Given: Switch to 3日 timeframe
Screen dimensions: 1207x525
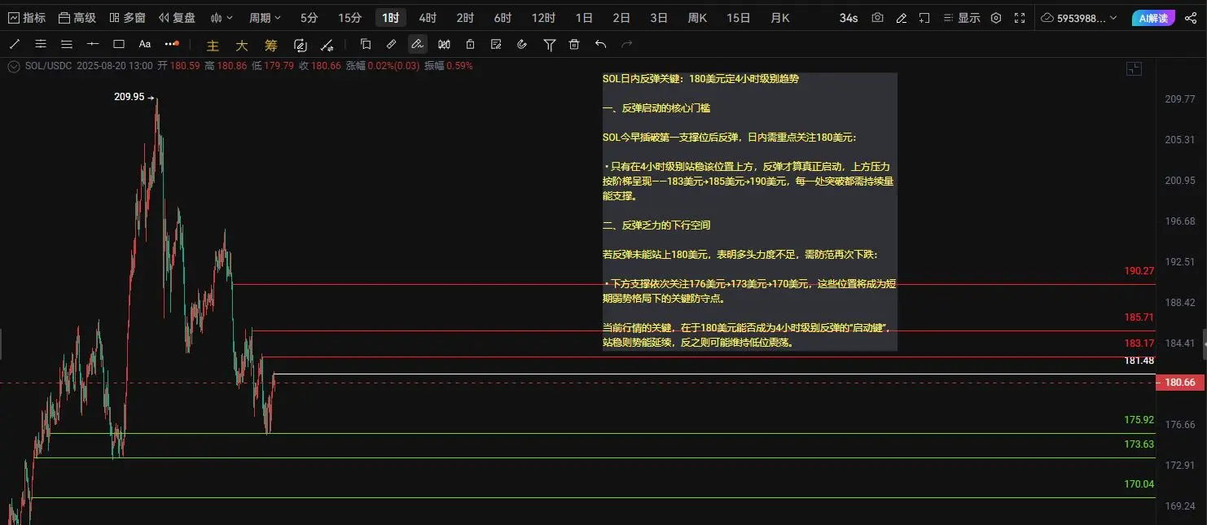Looking at the screenshot, I should click(x=659, y=17).
